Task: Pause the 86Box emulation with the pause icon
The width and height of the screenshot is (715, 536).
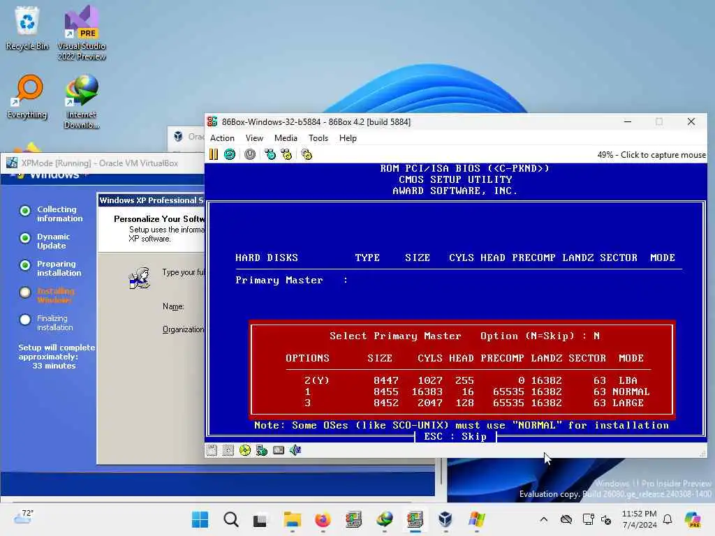Action: pyautogui.click(x=214, y=154)
